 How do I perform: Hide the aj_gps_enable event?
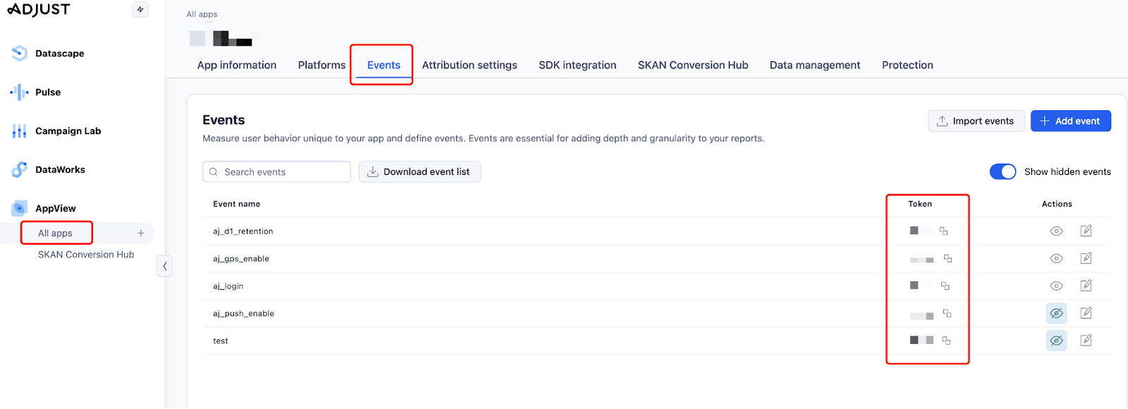coord(1056,258)
